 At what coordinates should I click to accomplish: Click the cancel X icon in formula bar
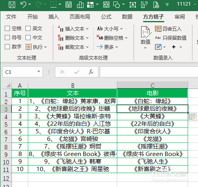(x=62, y=72)
